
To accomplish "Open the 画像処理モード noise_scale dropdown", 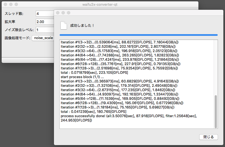I will [43, 38].
